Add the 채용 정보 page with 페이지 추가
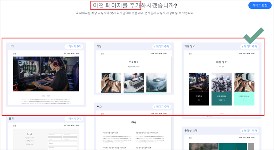 coord(249,46)
